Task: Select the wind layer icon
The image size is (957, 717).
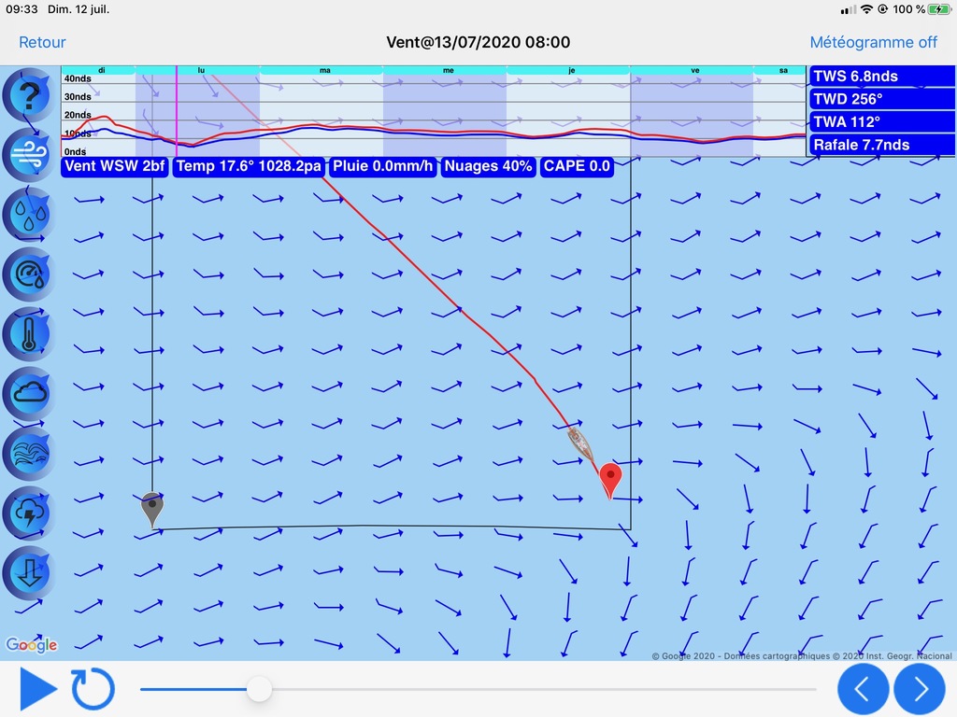Action: 27,155
